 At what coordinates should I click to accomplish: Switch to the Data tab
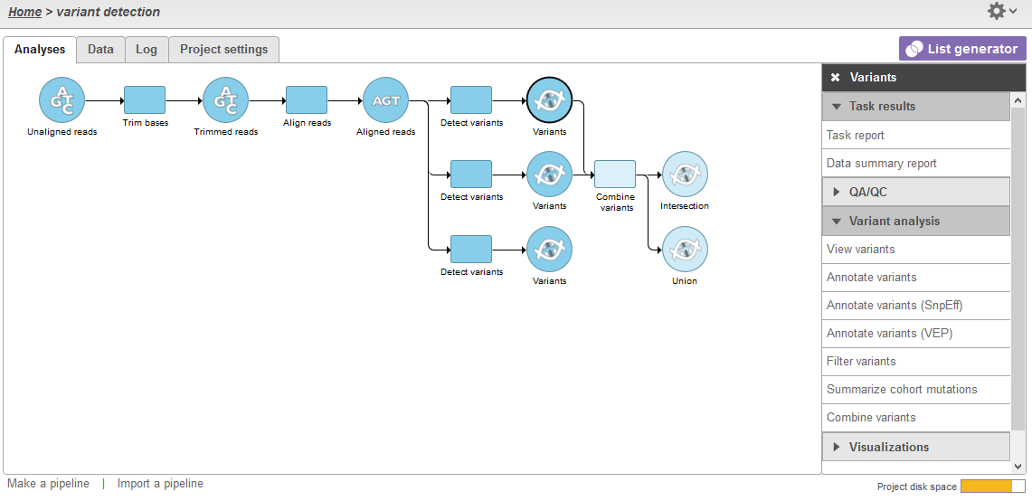pyautogui.click(x=100, y=50)
